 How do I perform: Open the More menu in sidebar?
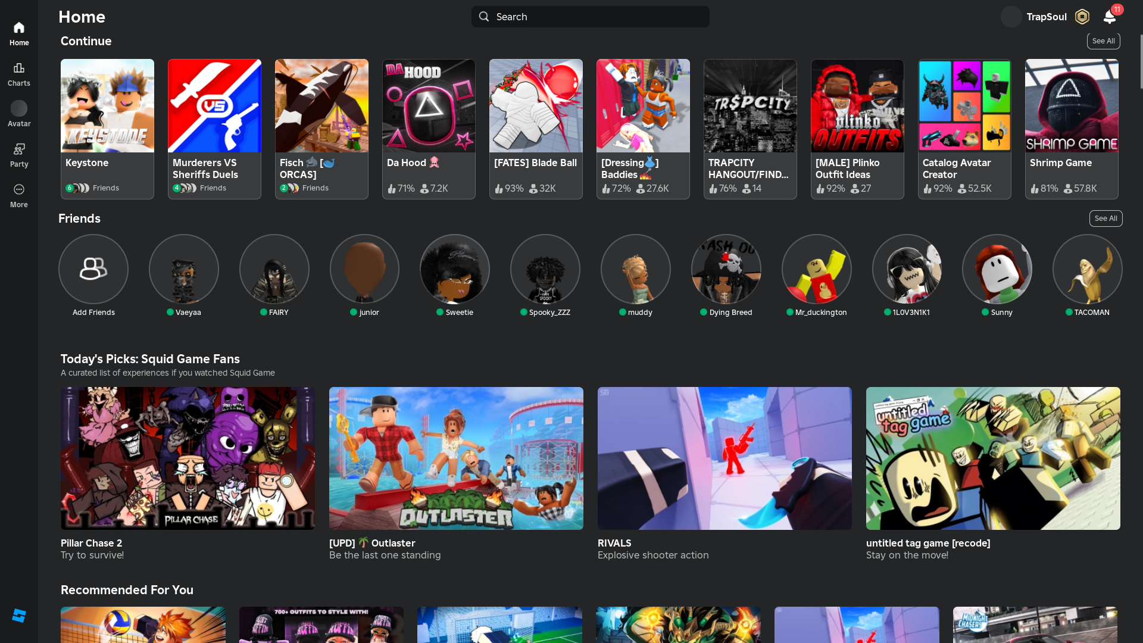pyautogui.click(x=19, y=195)
